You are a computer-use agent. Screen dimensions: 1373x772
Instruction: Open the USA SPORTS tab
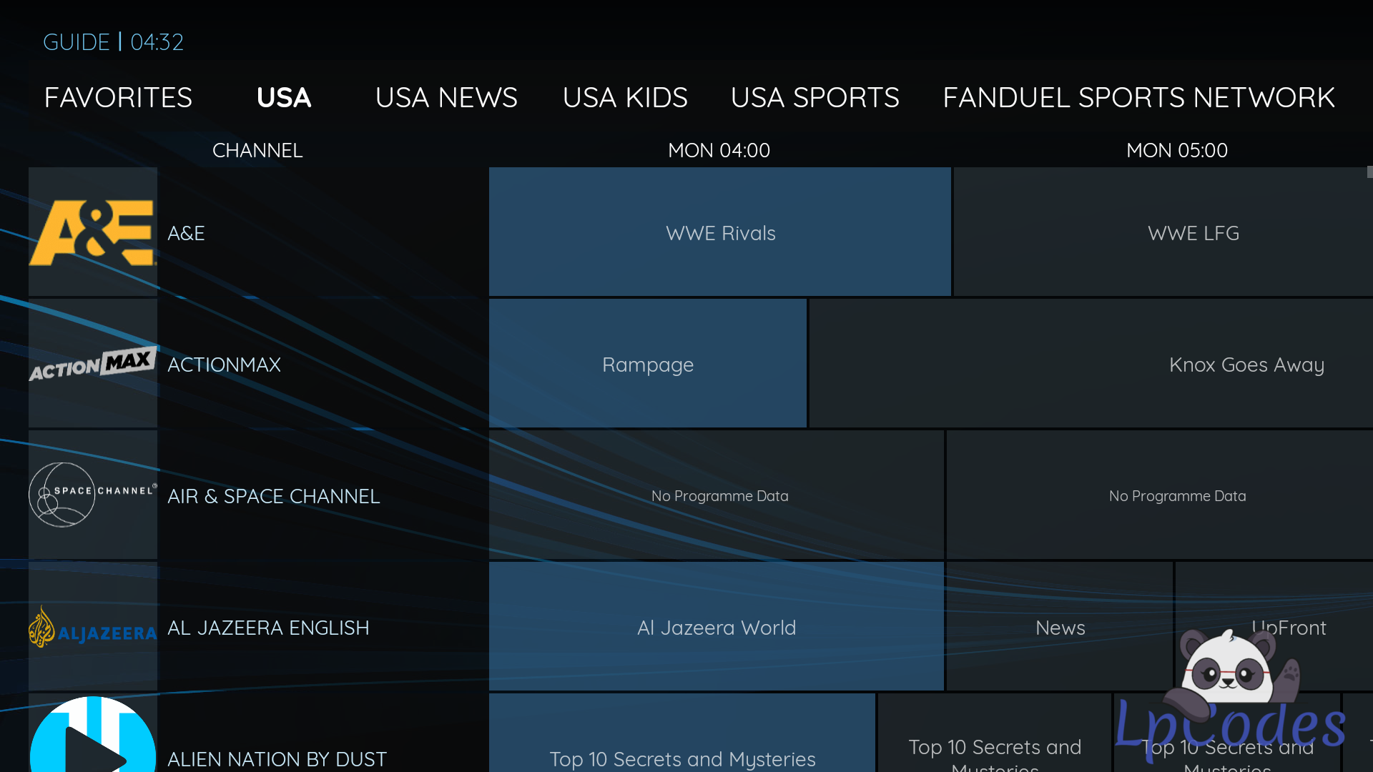(815, 97)
